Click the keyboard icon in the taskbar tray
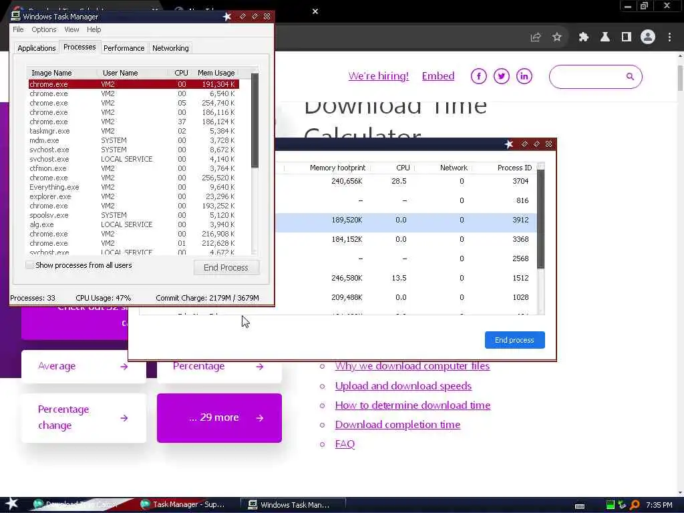The width and height of the screenshot is (684, 513). (580, 506)
